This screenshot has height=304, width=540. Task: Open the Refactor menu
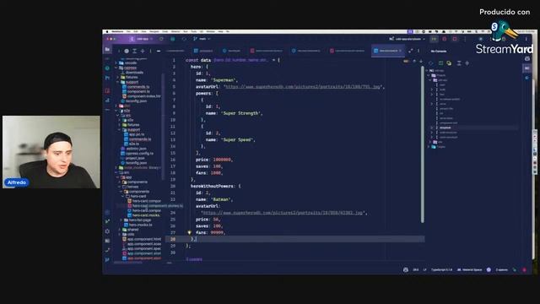tap(175, 31)
